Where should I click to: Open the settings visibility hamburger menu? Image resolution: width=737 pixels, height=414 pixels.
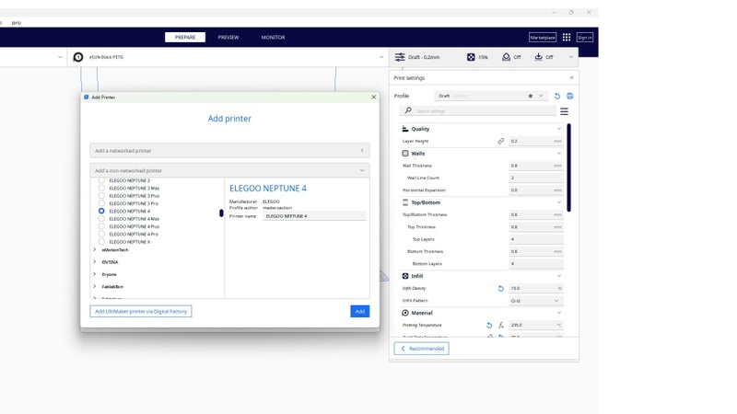[x=564, y=111]
